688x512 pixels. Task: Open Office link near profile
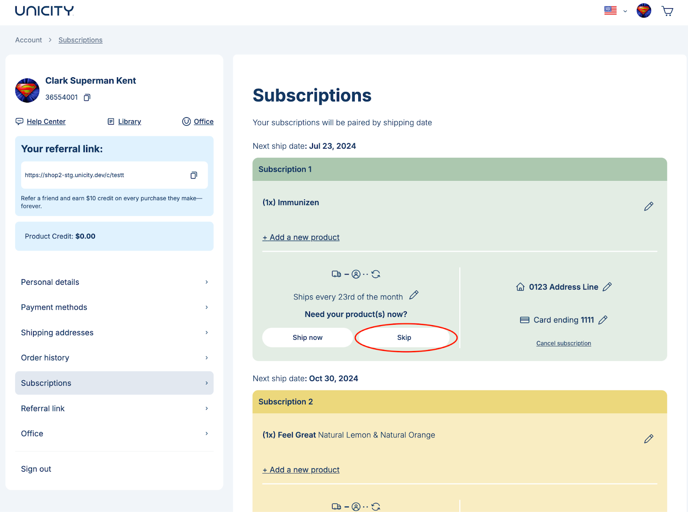[x=203, y=122]
